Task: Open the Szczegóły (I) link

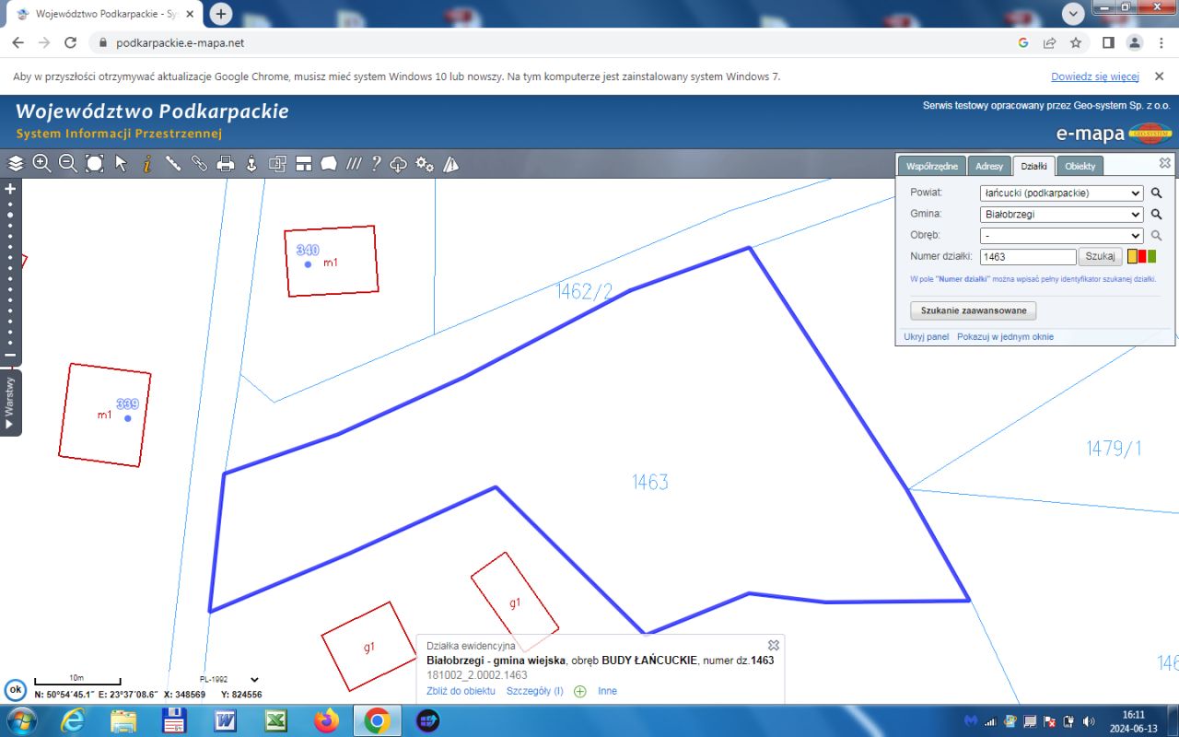Action: 534,691
